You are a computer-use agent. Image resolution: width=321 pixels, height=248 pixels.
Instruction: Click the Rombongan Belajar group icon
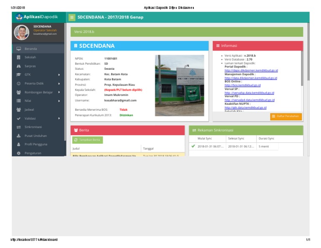pos(19,92)
